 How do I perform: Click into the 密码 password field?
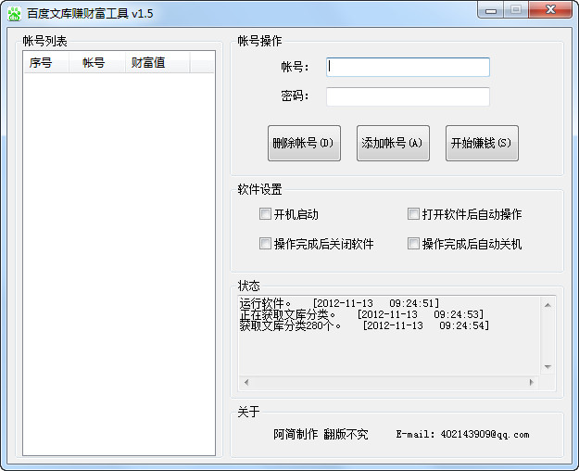pos(408,96)
